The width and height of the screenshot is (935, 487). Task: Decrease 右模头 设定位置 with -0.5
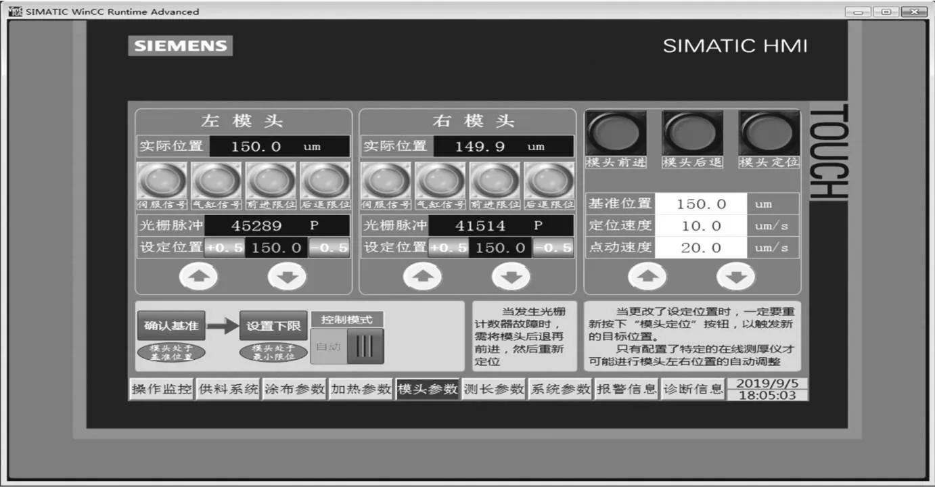553,248
